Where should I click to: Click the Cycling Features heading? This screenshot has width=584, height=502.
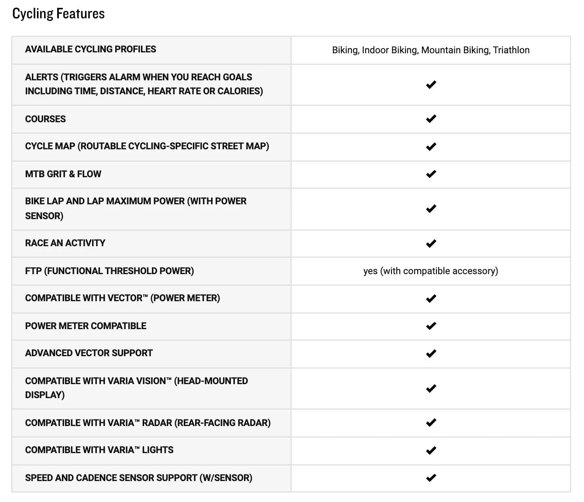click(x=58, y=14)
